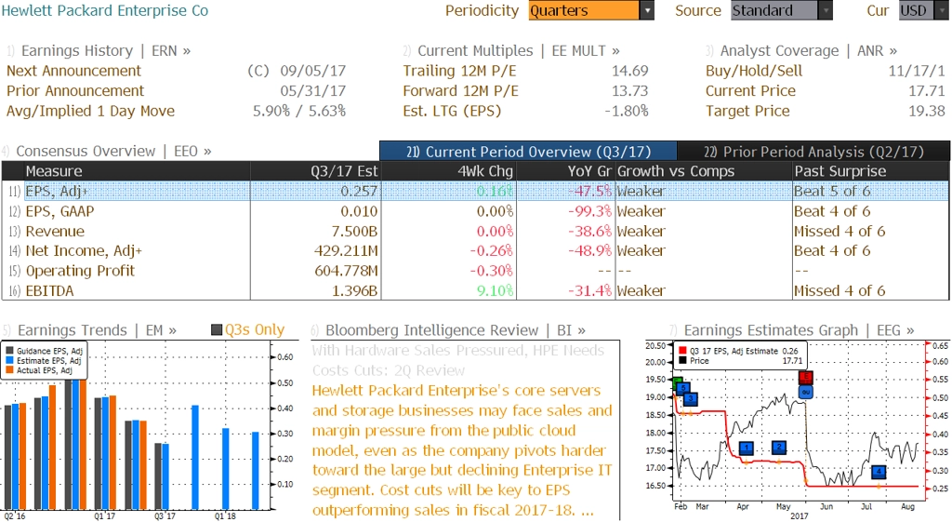Image resolution: width=952 pixels, height=522 pixels.
Task: Click gray Guidance EPS, Adj legend swatch
Action: tap(9, 351)
